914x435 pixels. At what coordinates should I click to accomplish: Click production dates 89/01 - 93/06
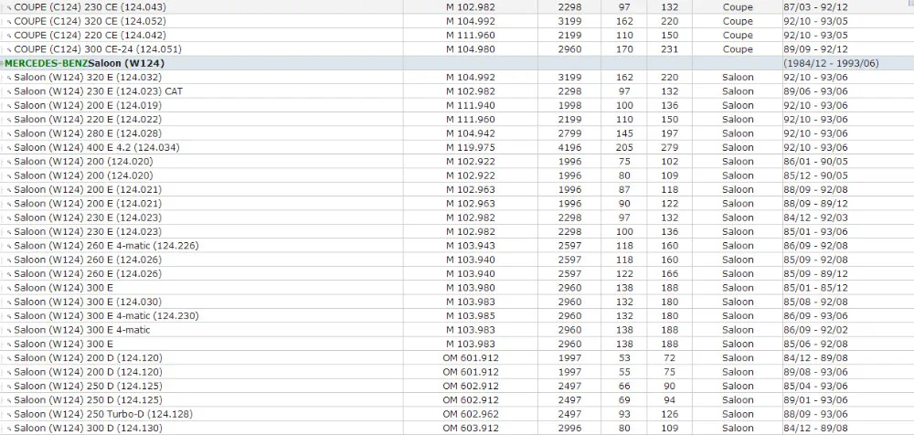click(x=815, y=400)
